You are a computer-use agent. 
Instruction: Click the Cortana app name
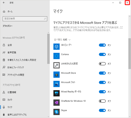point(65,54)
